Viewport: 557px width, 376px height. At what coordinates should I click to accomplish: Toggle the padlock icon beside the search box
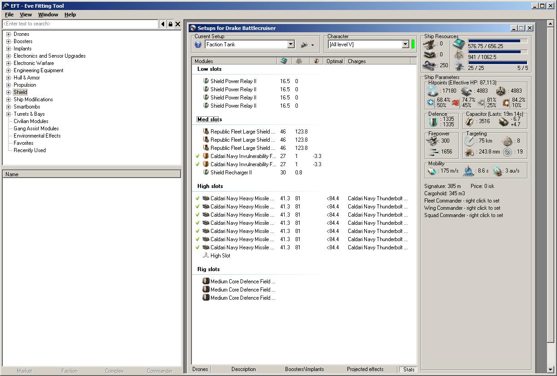click(171, 24)
